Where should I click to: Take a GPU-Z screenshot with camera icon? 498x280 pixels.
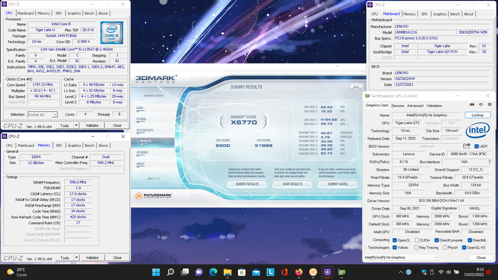tap(472, 104)
